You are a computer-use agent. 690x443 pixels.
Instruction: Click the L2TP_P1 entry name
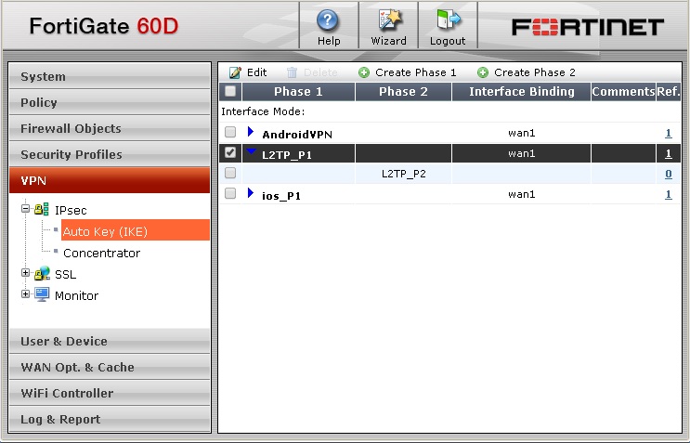pos(287,155)
